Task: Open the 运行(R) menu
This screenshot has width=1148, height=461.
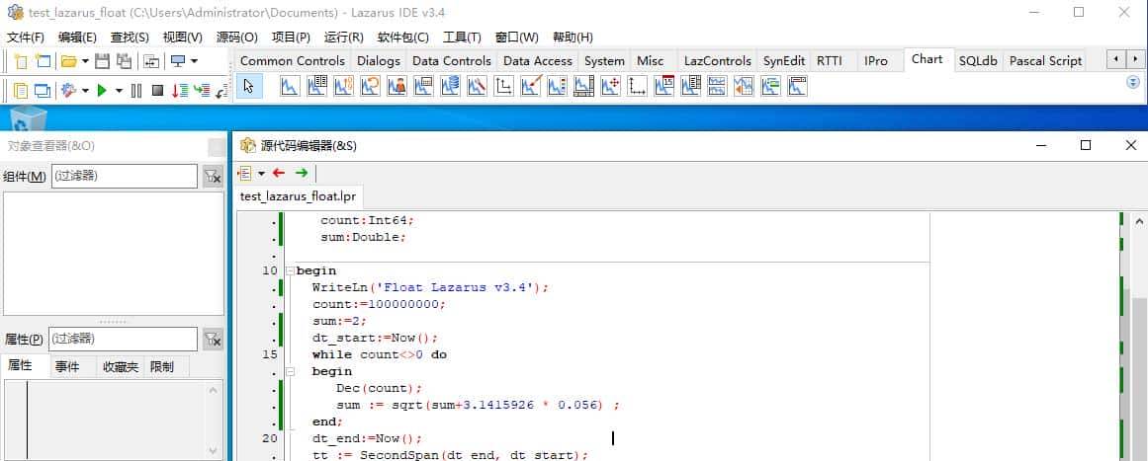Action: coord(344,38)
